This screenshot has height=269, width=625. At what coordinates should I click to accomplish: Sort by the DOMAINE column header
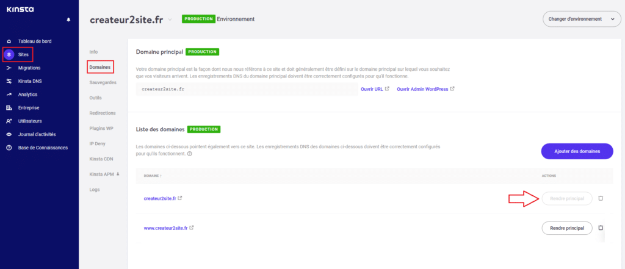tap(153, 176)
